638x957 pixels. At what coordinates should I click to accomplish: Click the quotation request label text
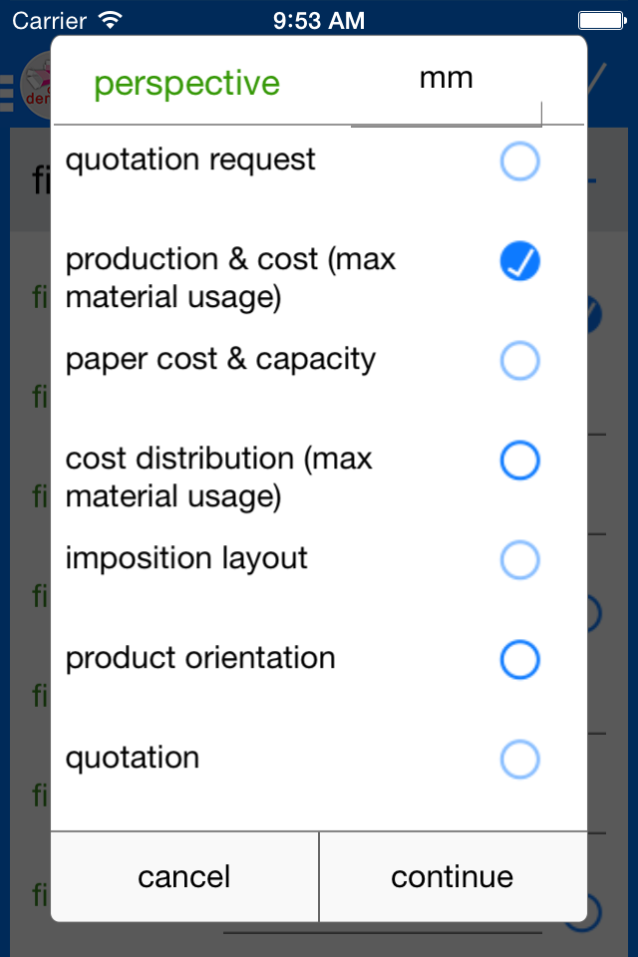tap(190, 159)
